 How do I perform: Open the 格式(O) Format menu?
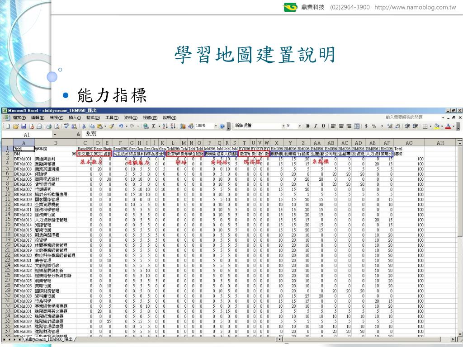93,117
